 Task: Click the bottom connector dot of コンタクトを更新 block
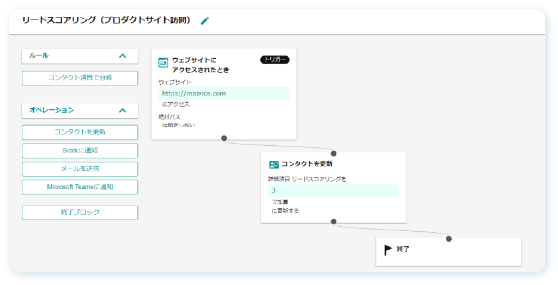coord(333,221)
